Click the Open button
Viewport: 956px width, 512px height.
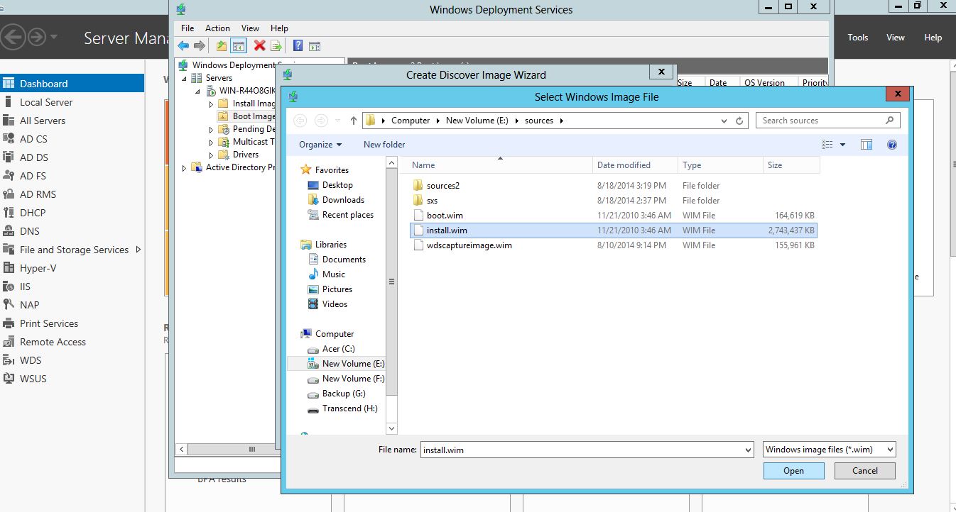(x=794, y=471)
